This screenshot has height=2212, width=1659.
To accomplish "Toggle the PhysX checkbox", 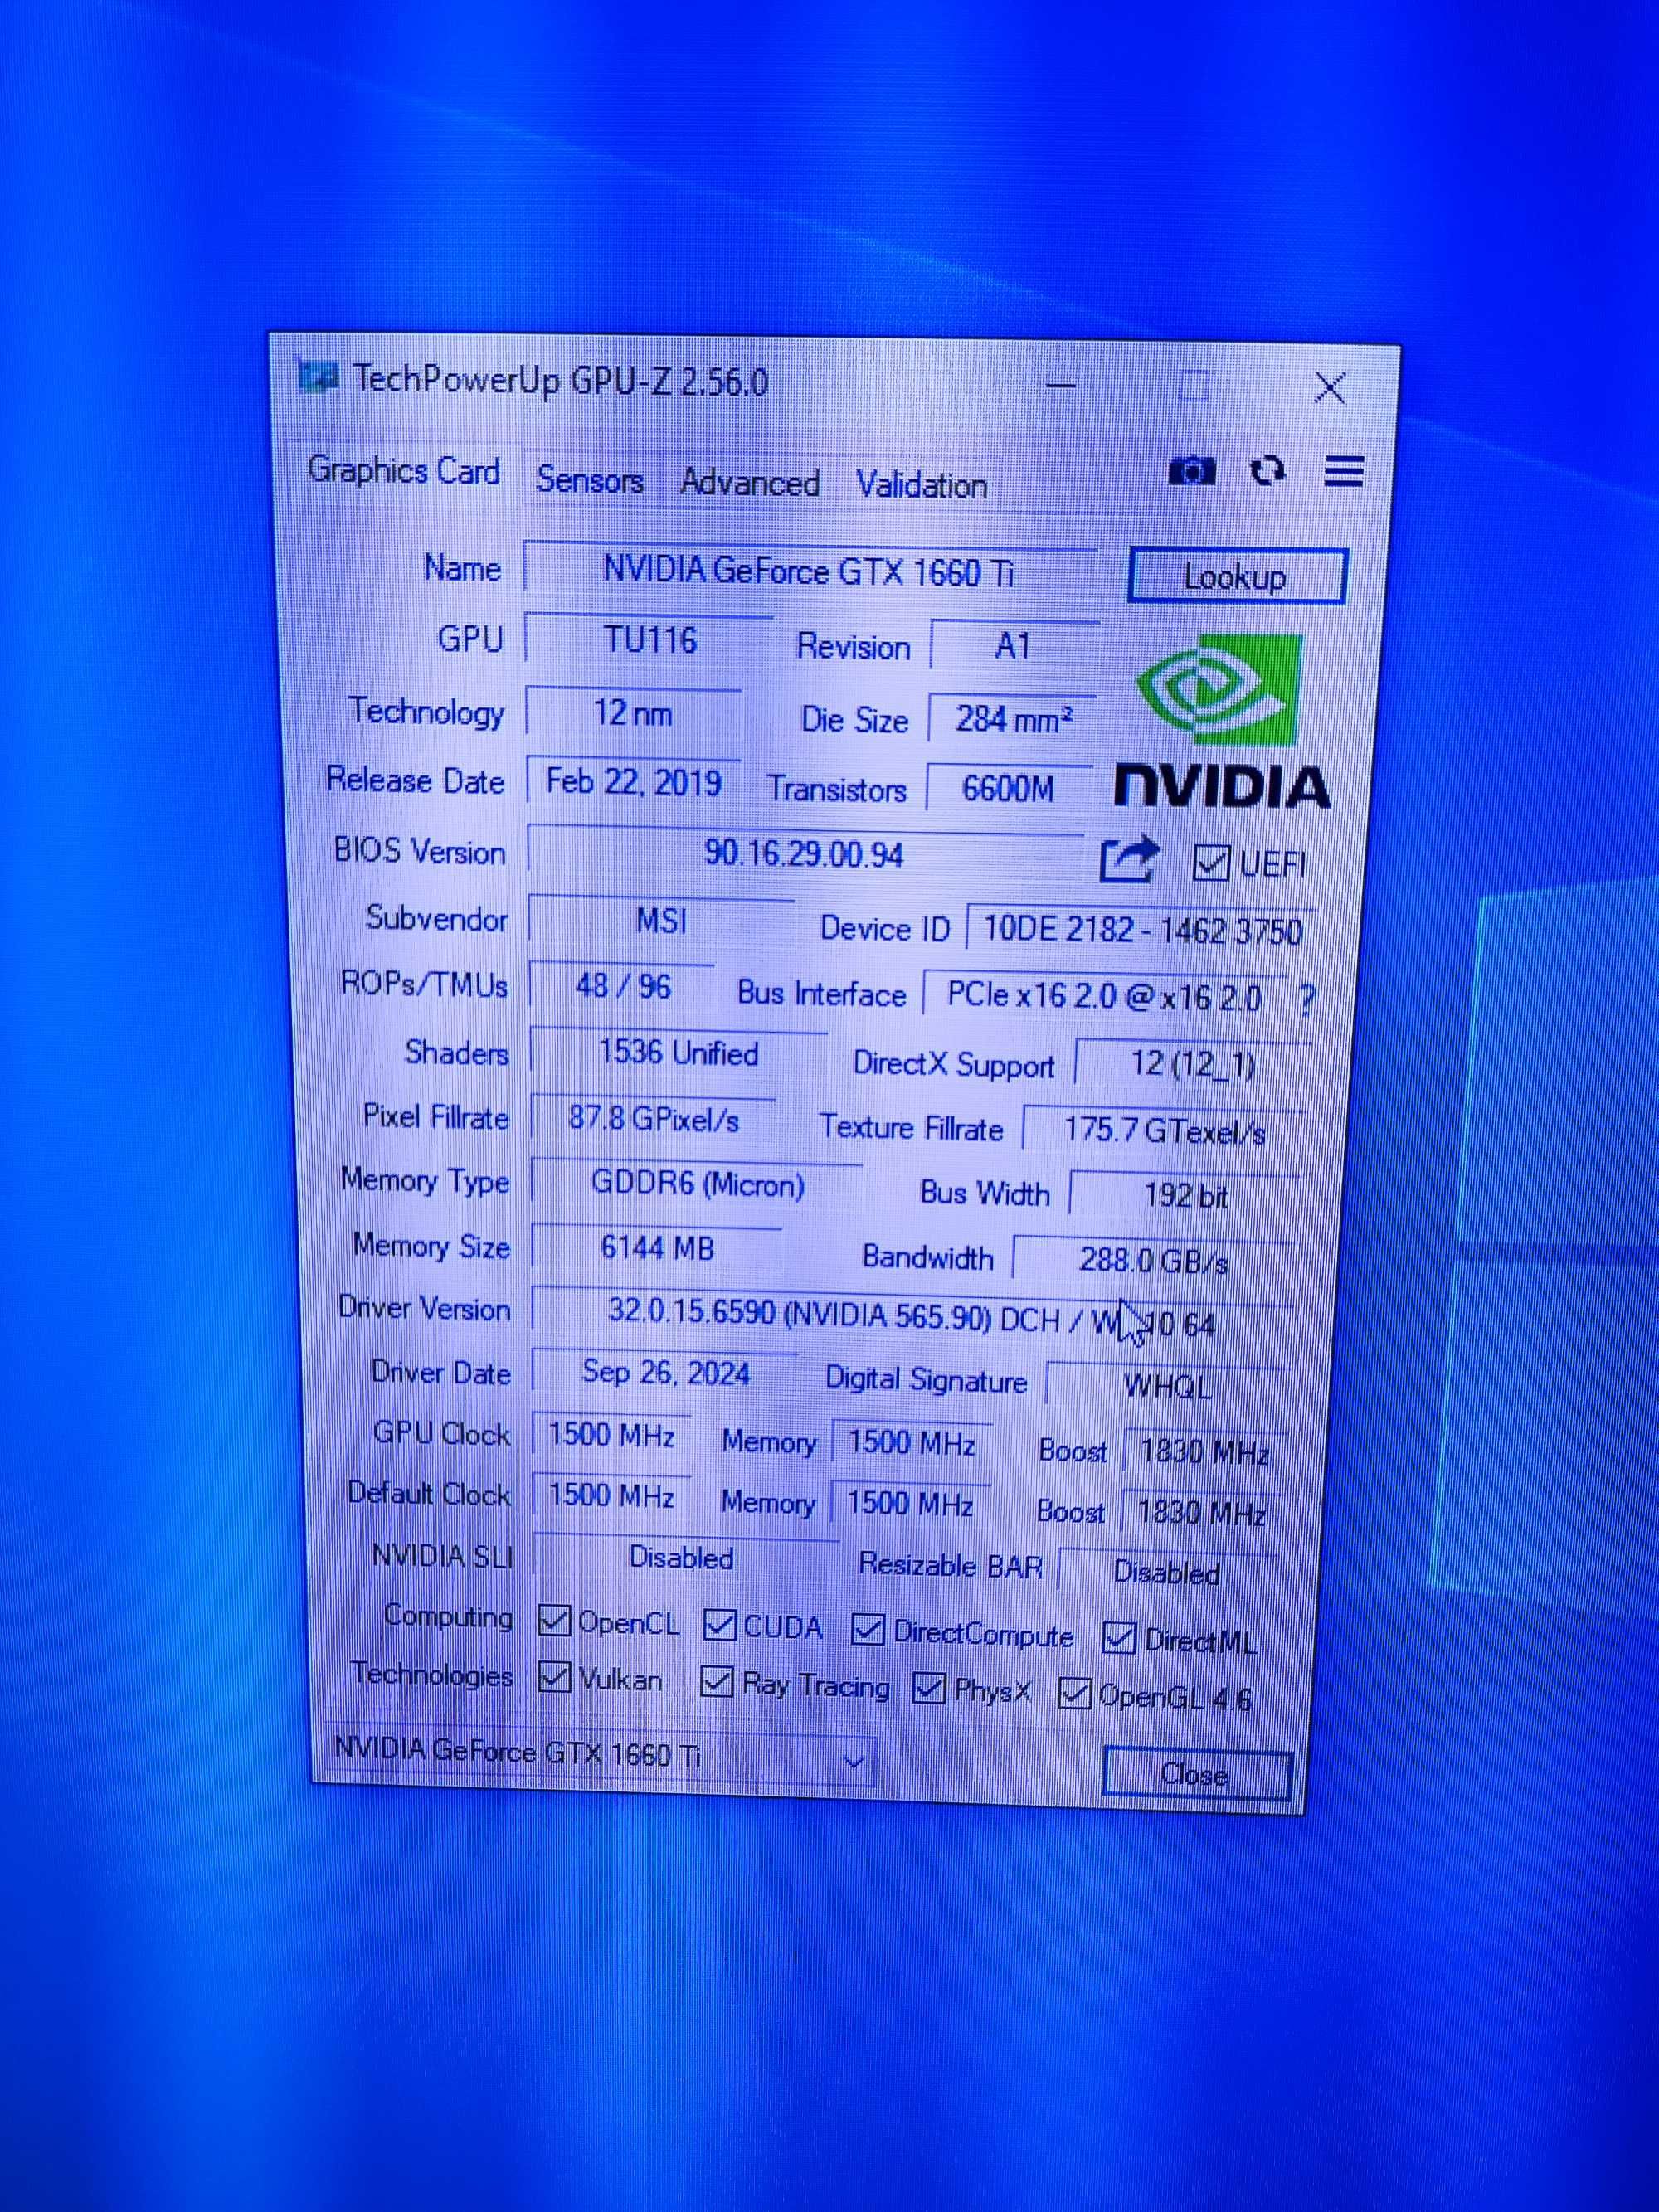I will pos(929,1689).
